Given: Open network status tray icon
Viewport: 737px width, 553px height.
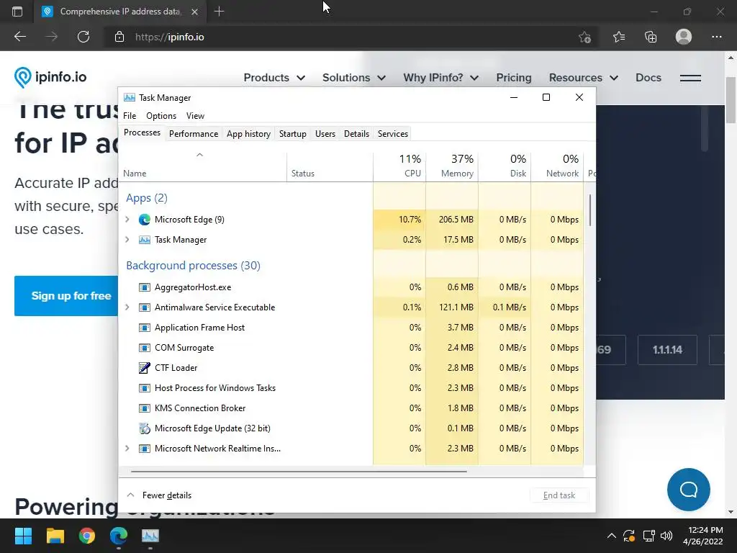Looking at the screenshot, I should point(648,536).
